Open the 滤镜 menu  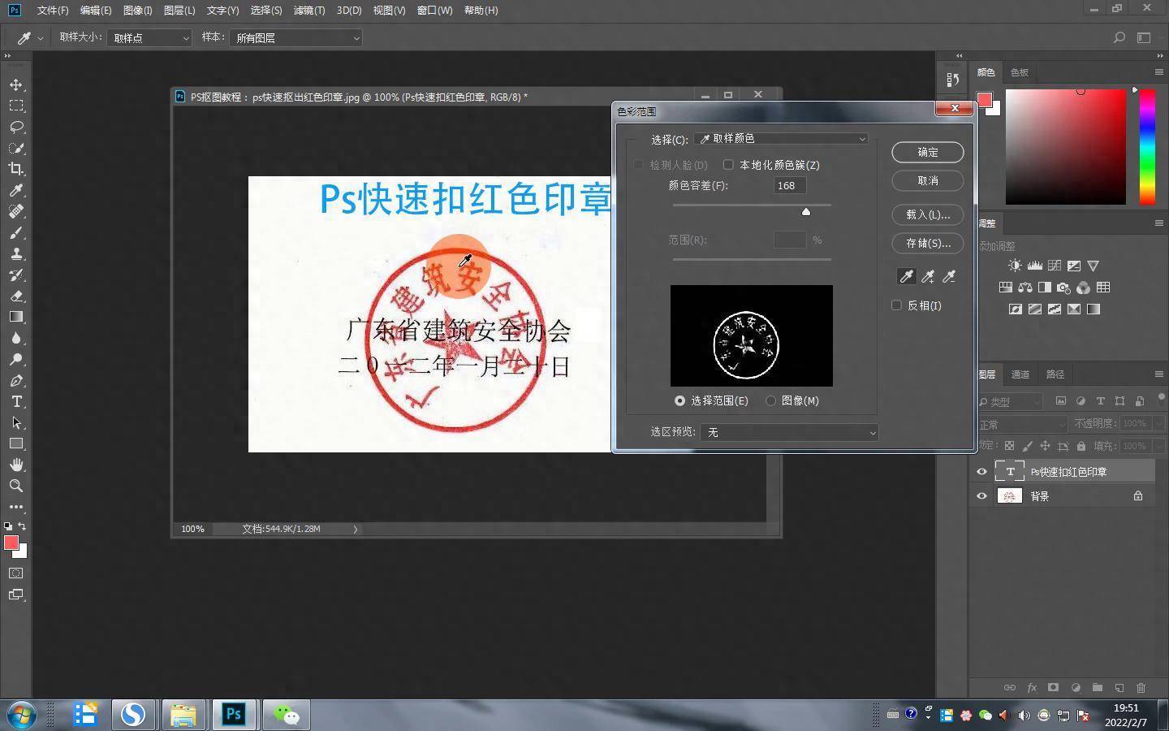[308, 11]
